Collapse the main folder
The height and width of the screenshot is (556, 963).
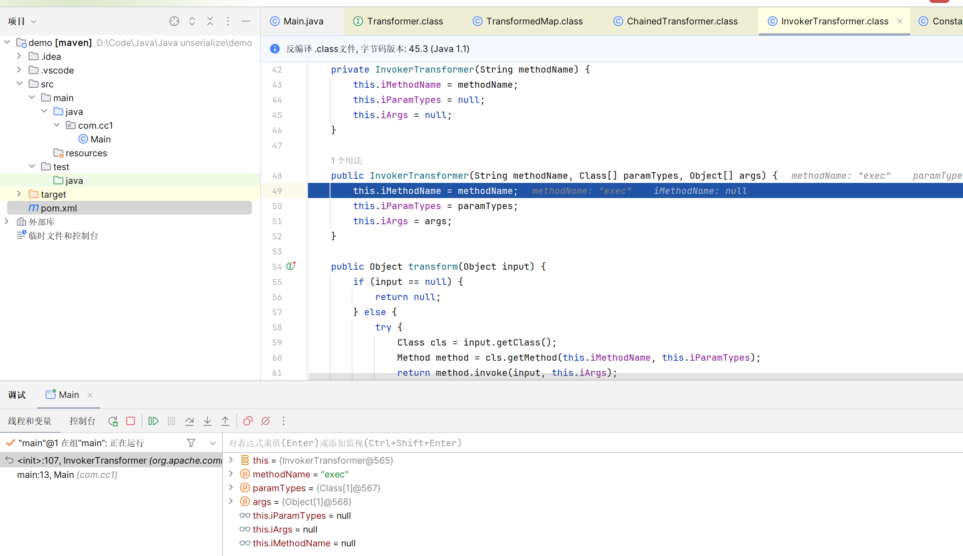click(32, 97)
